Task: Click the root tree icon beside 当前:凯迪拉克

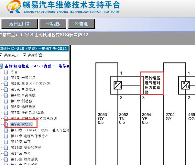Action: 1,66
